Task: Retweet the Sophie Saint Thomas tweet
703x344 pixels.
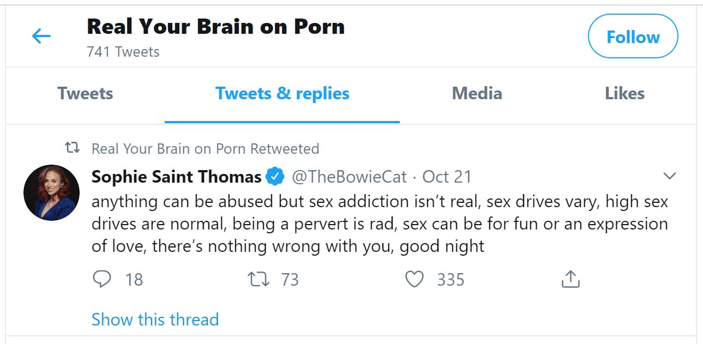Action: (258, 279)
